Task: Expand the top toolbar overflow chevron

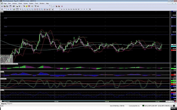Action: tap(50, 6)
